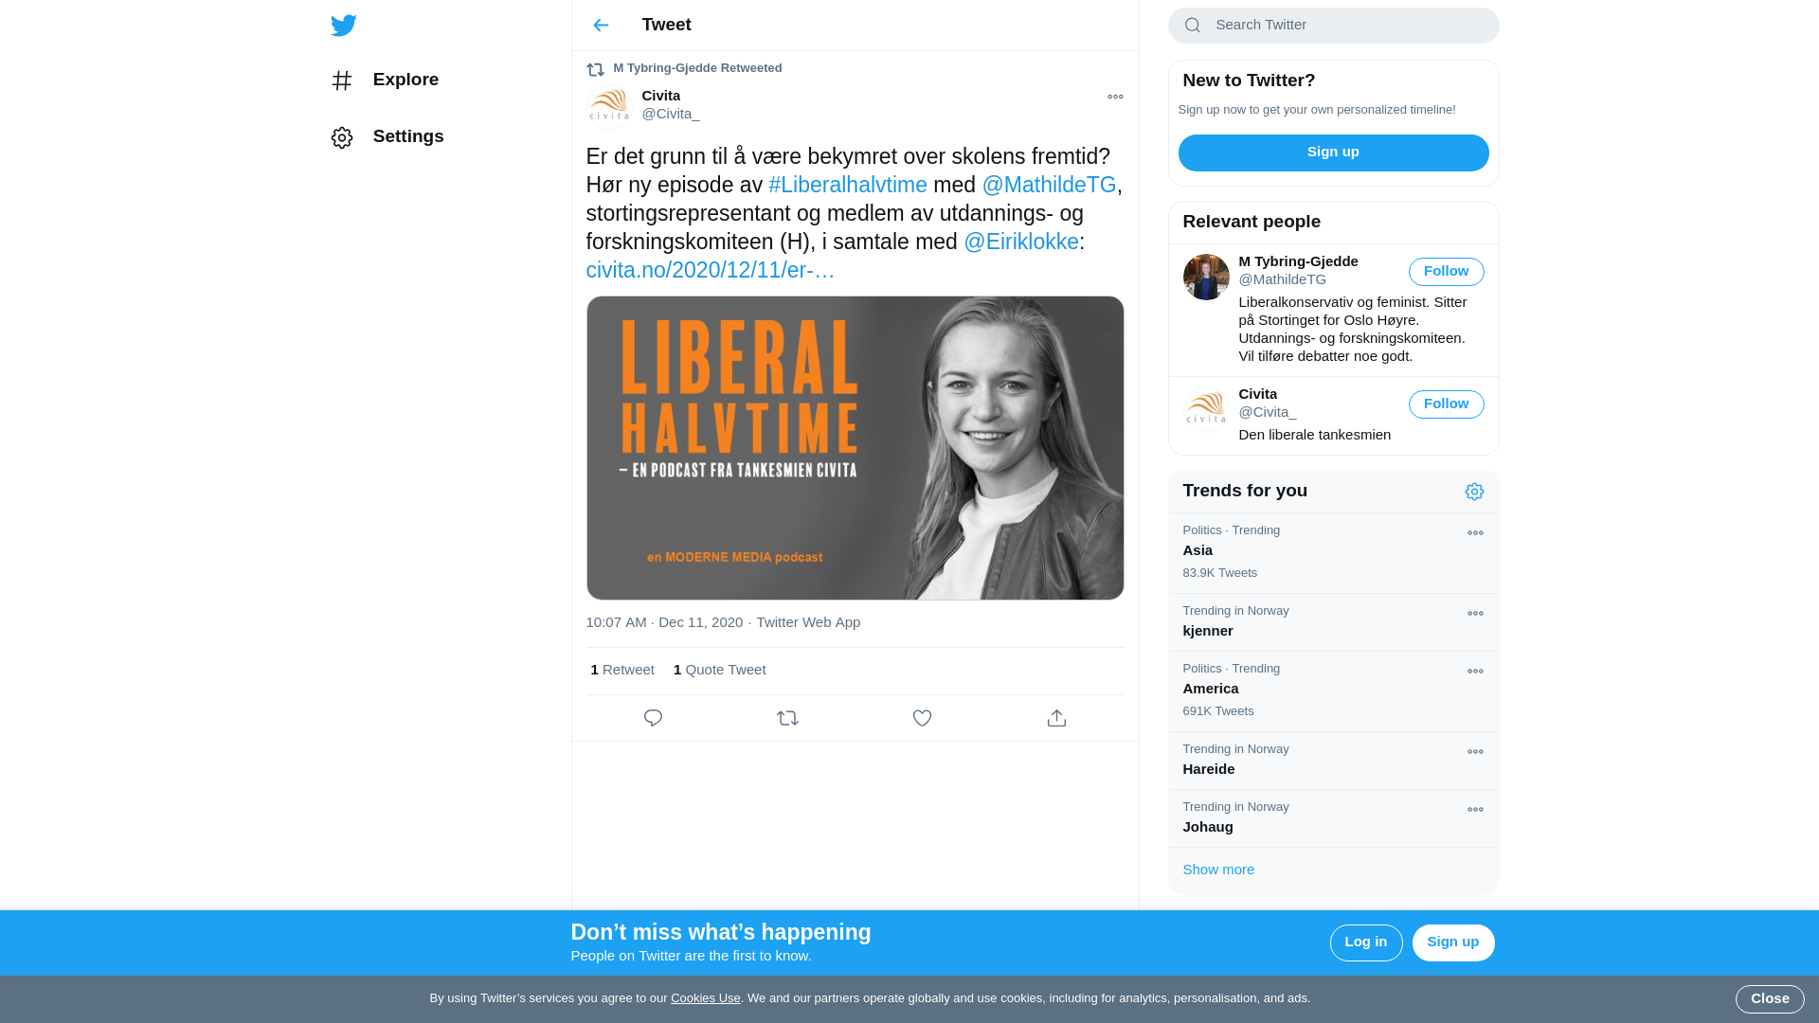This screenshot has width=1819, height=1023.
Task: Click the Twitter bird logo
Action: (344, 26)
